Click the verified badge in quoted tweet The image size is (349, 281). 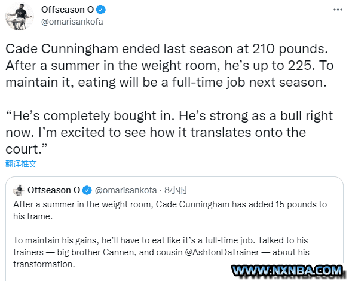(87, 190)
